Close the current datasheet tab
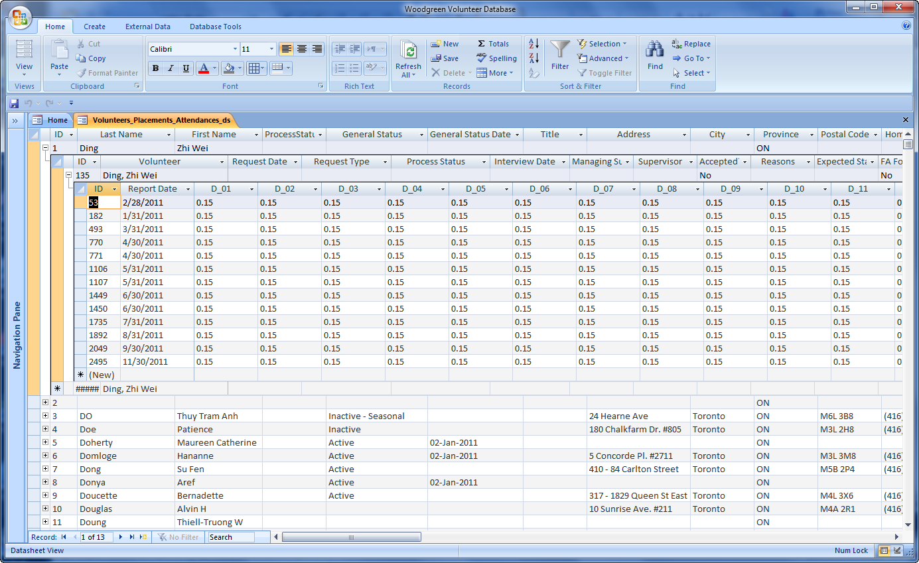919x563 pixels. click(x=906, y=120)
